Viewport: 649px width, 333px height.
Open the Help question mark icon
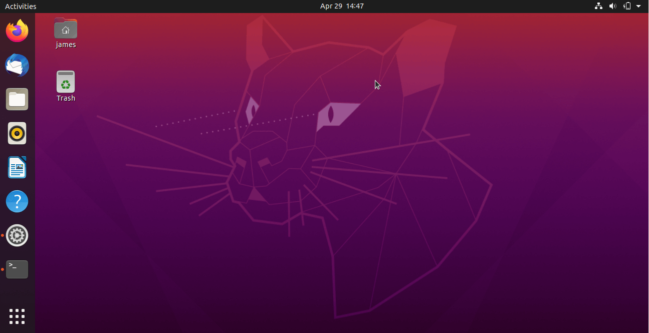pos(17,201)
